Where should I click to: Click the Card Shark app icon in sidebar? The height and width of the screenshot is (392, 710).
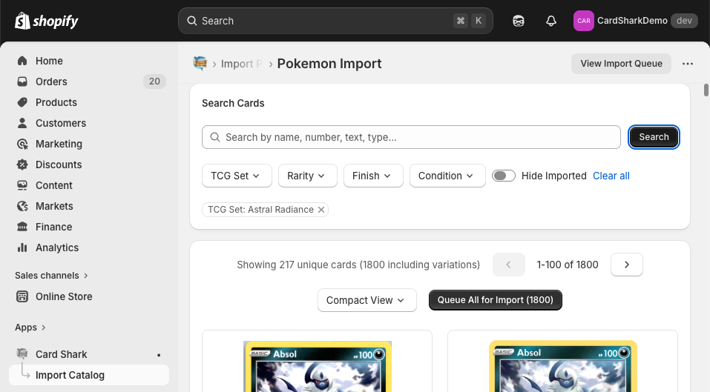(x=22, y=354)
